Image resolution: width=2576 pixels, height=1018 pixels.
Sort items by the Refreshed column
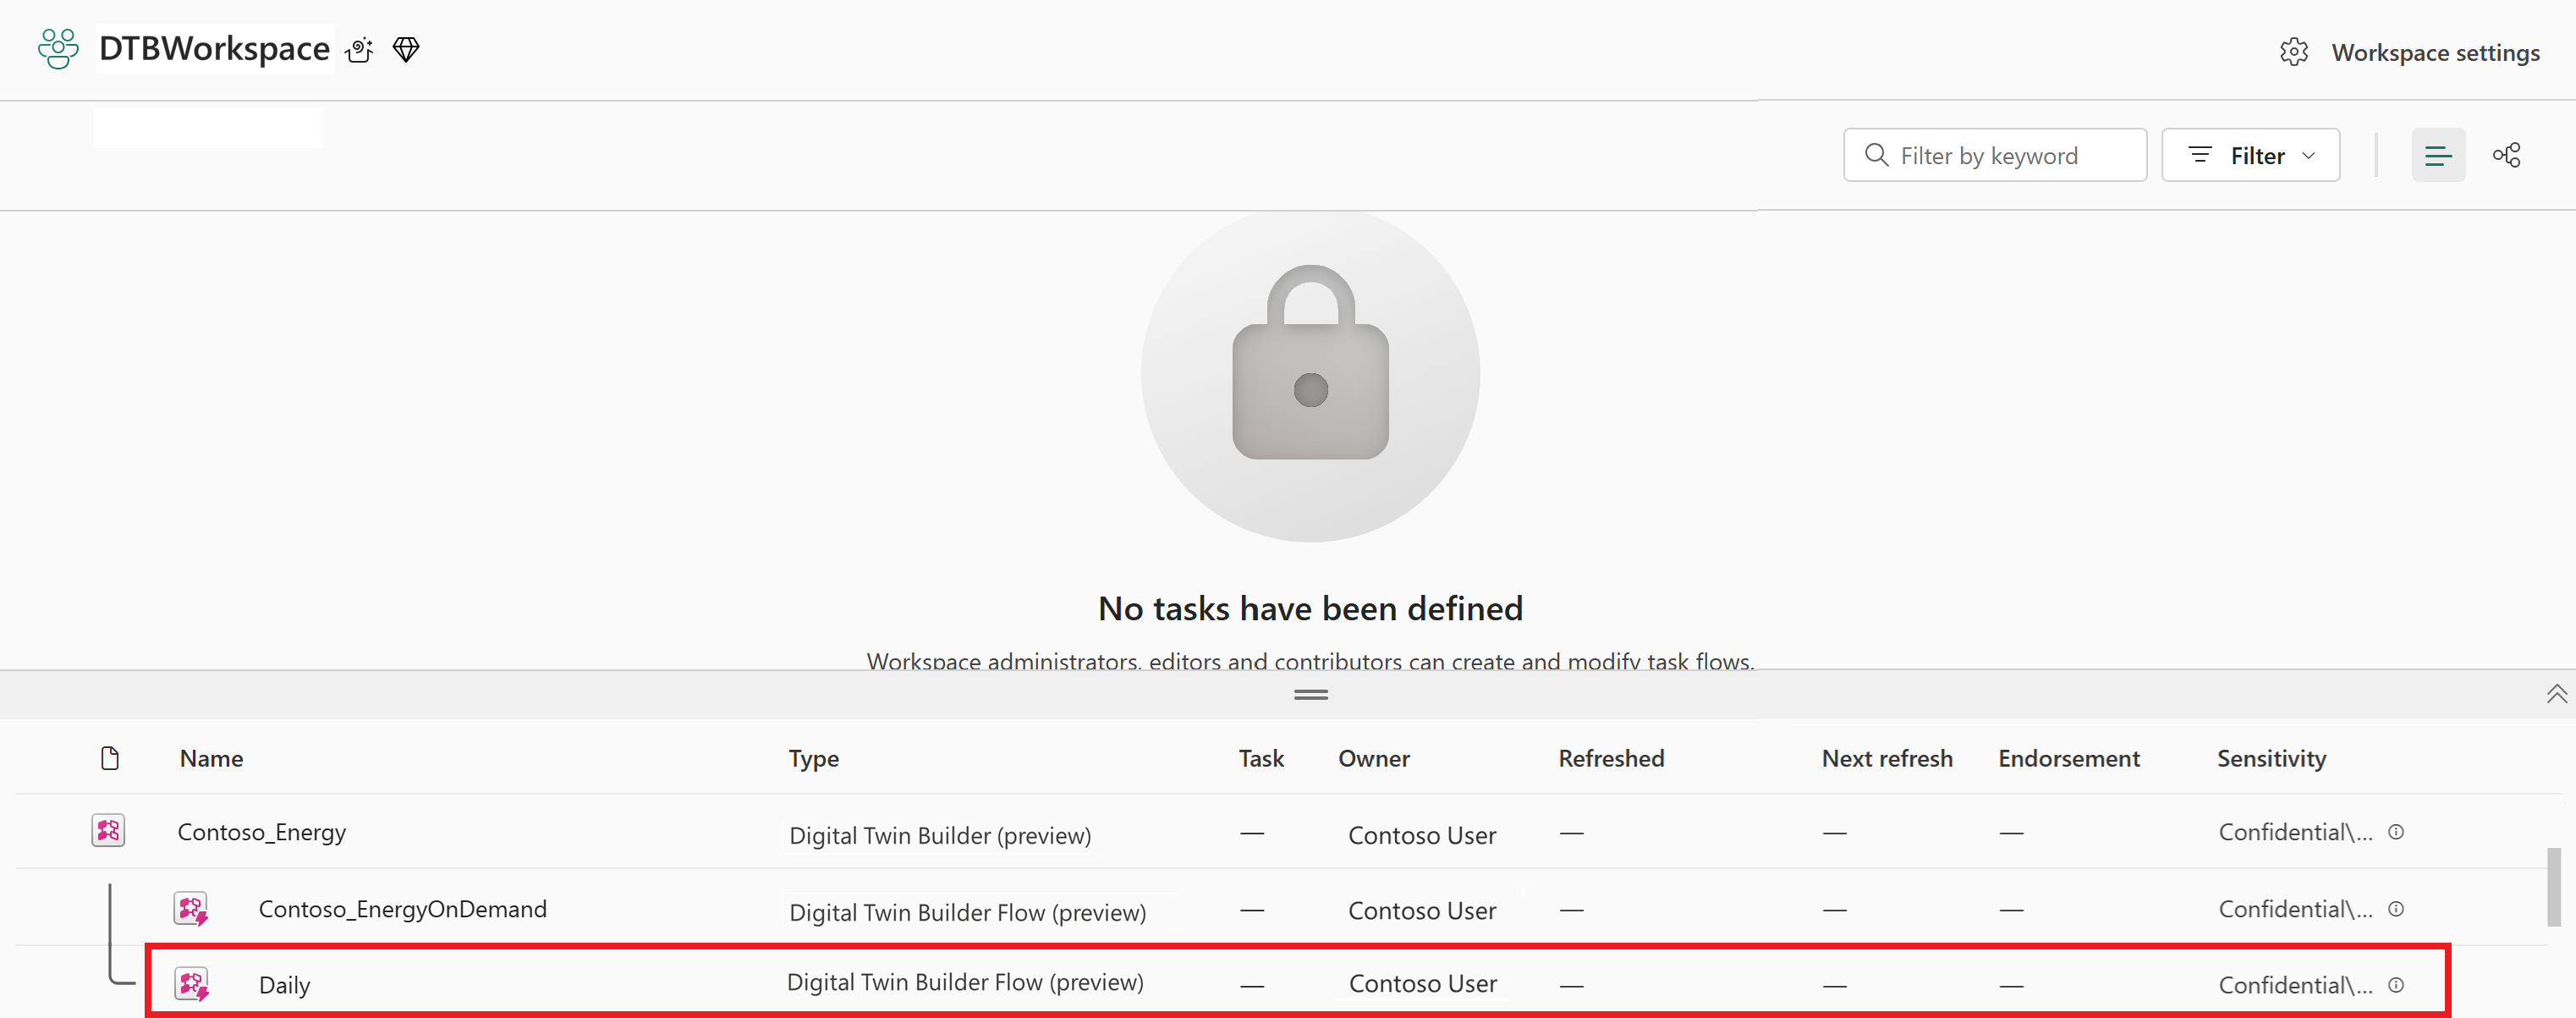click(x=1610, y=758)
